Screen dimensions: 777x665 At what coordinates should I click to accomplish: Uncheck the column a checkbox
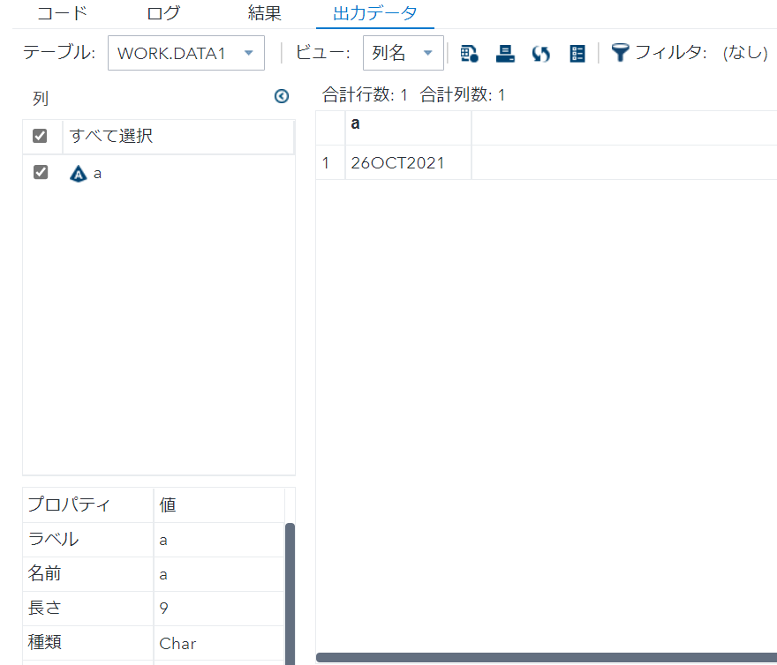pyautogui.click(x=40, y=173)
